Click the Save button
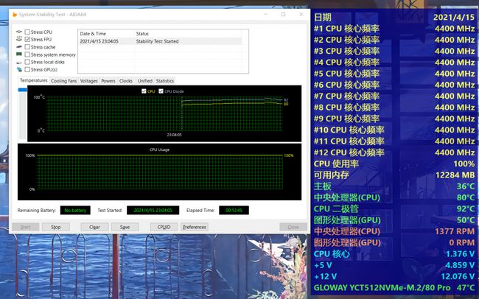This screenshot has height=299, width=479. (125, 227)
